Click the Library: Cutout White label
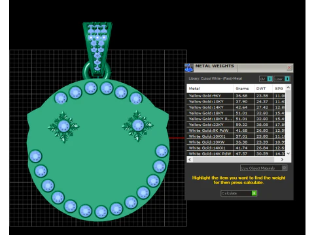 (x=215, y=78)
